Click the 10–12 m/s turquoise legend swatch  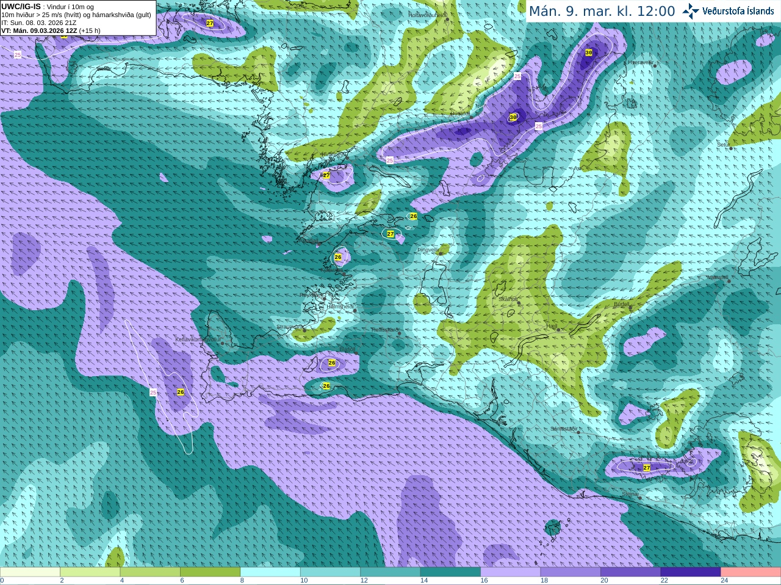(x=330, y=572)
